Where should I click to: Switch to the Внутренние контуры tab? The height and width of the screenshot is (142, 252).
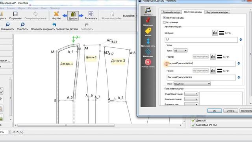[217, 12]
